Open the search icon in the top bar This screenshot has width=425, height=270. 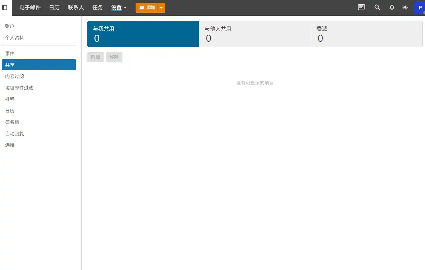pyautogui.click(x=377, y=7)
